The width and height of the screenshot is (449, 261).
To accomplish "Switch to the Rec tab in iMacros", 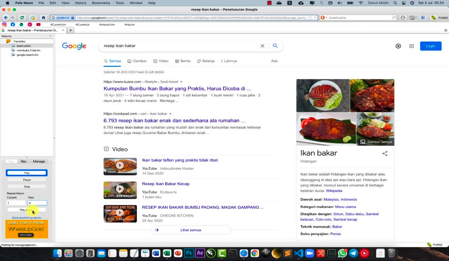I will [x=24, y=161].
